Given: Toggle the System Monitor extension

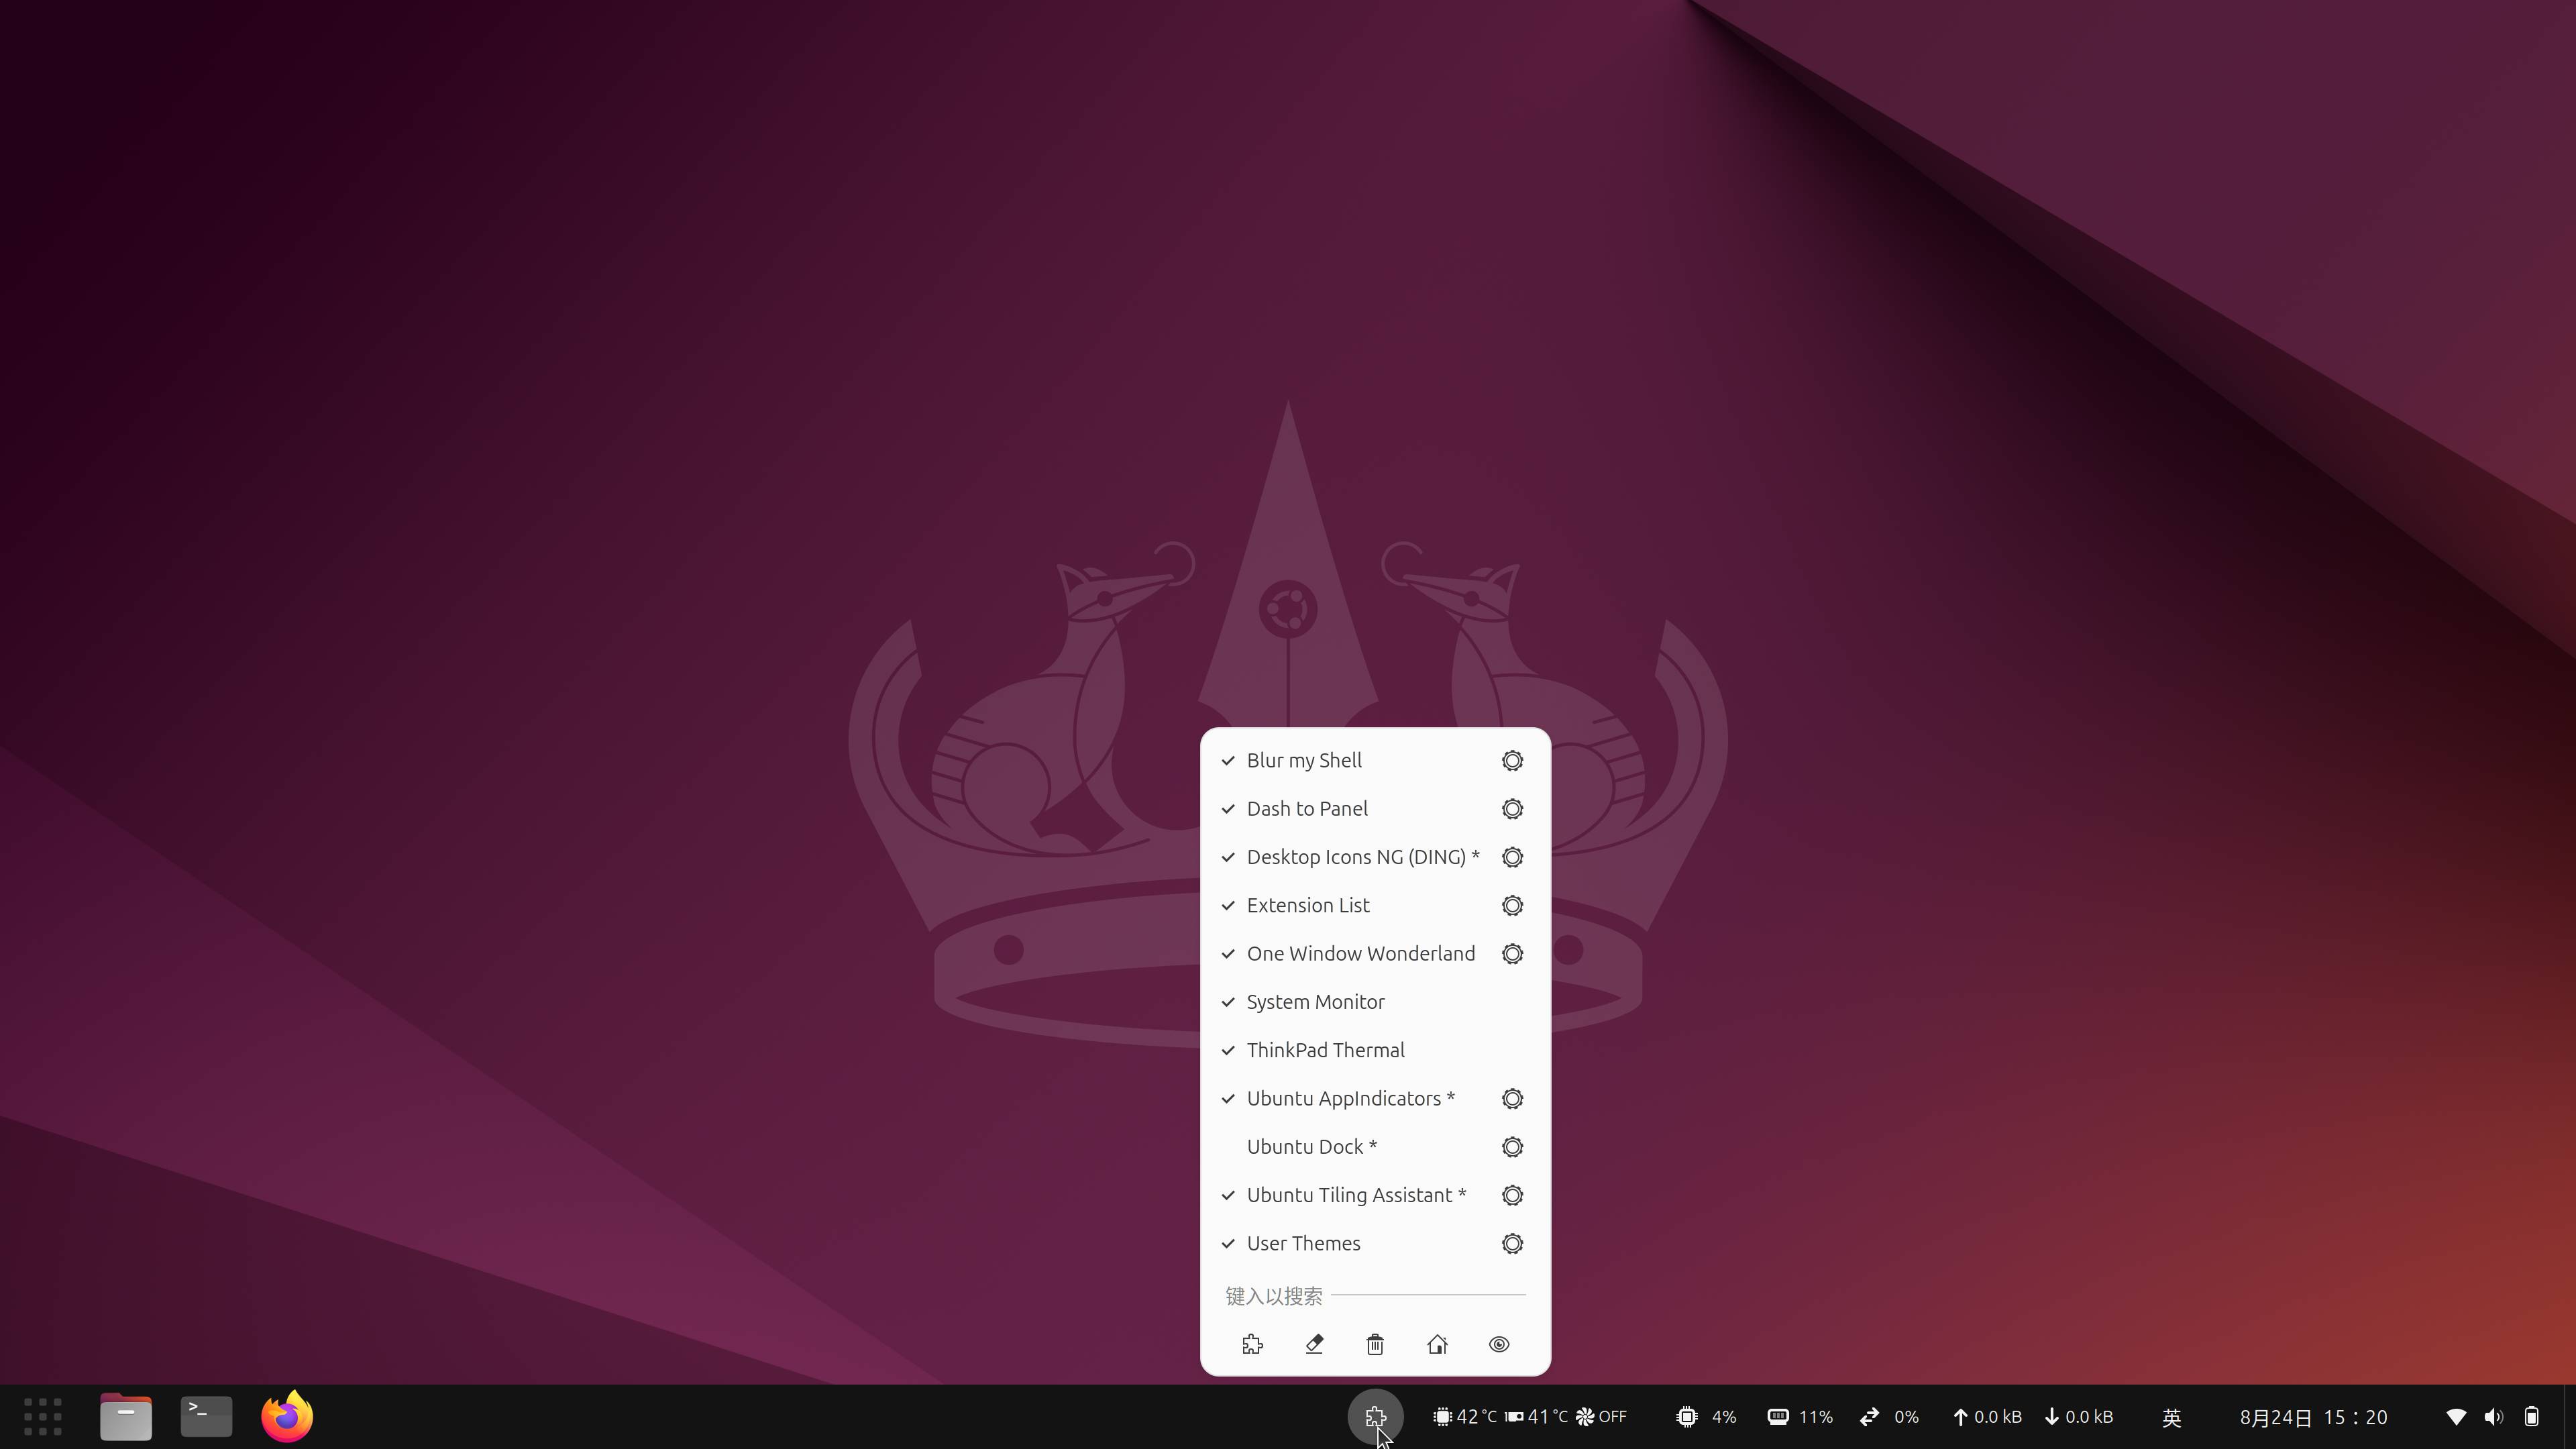Looking at the screenshot, I should [1375, 1002].
